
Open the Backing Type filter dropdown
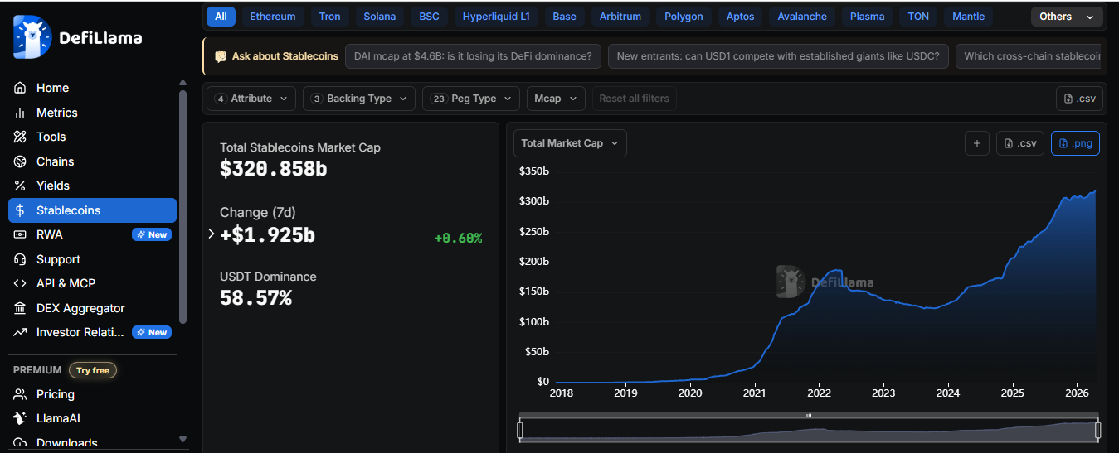tap(361, 99)
